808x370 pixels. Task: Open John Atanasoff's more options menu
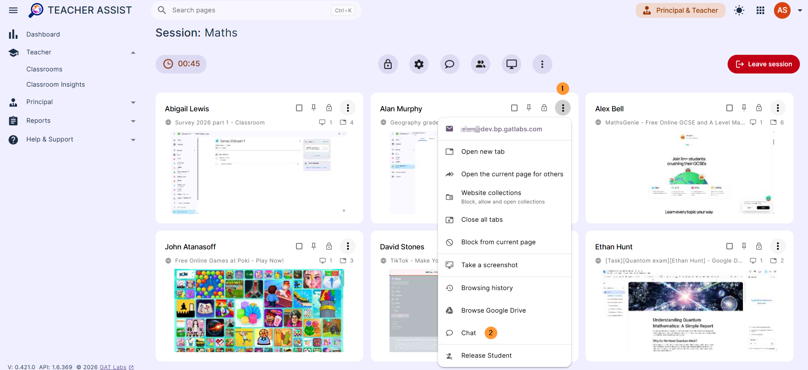pos(348,246)
